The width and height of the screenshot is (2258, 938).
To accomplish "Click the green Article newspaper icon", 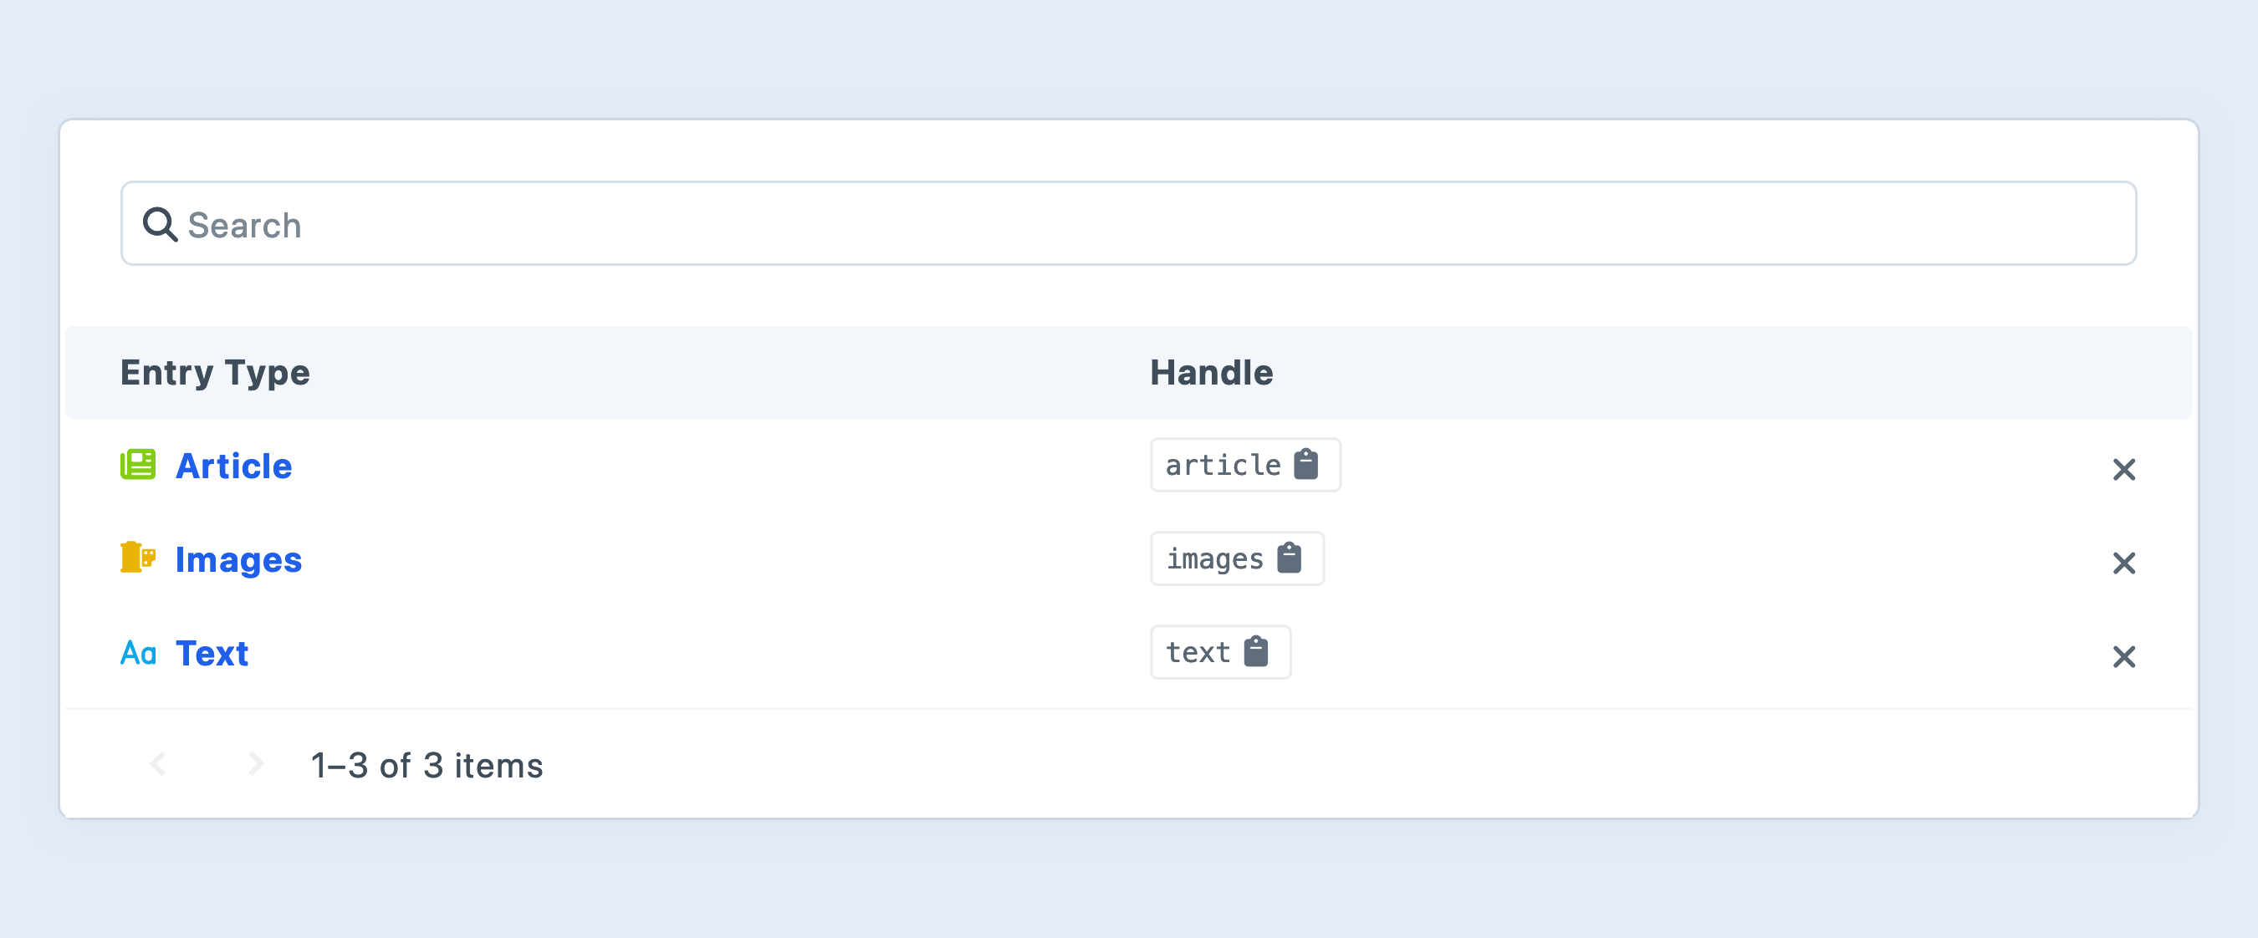I will [x=140, y=466].
